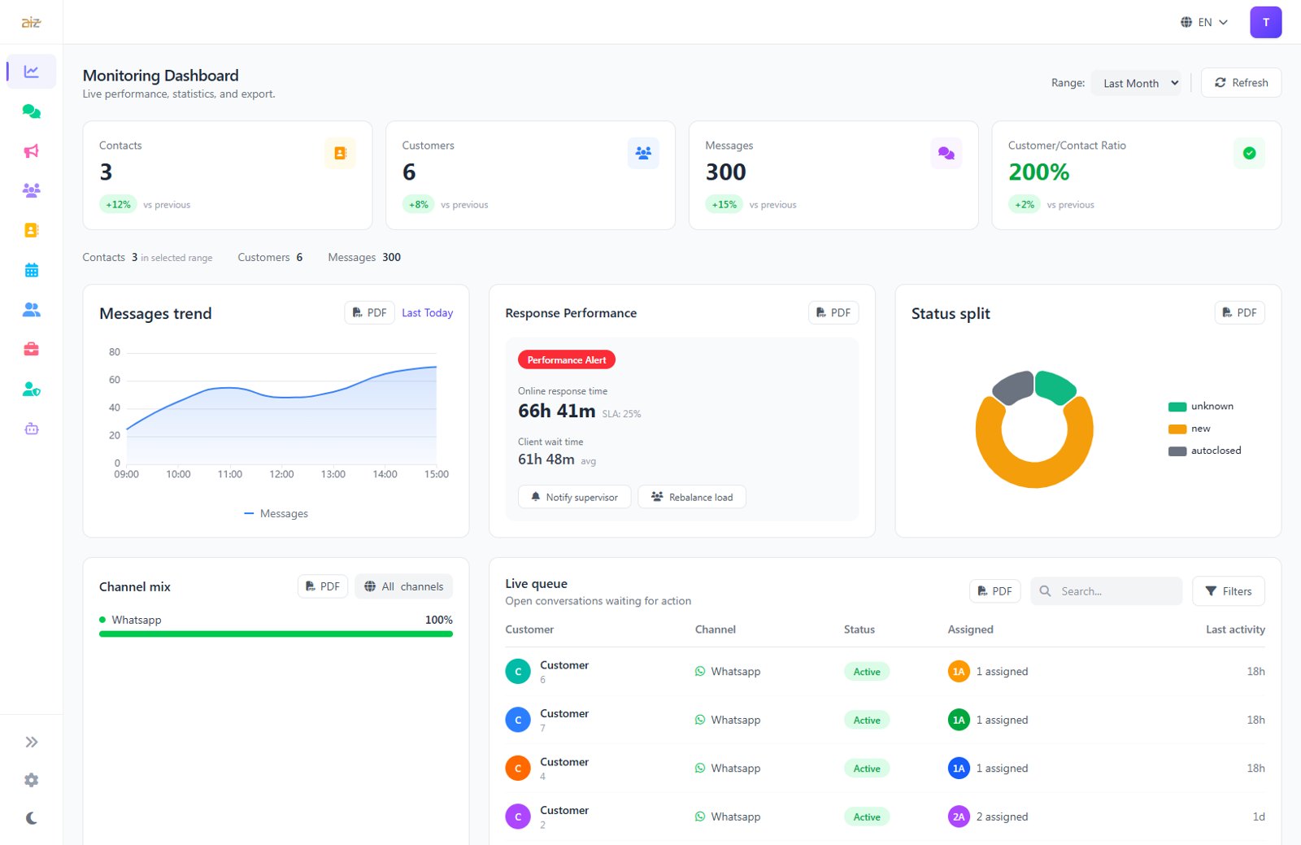Open the purple group sidebar icon
The image size is (1301, 845).
tap(31, 190)
